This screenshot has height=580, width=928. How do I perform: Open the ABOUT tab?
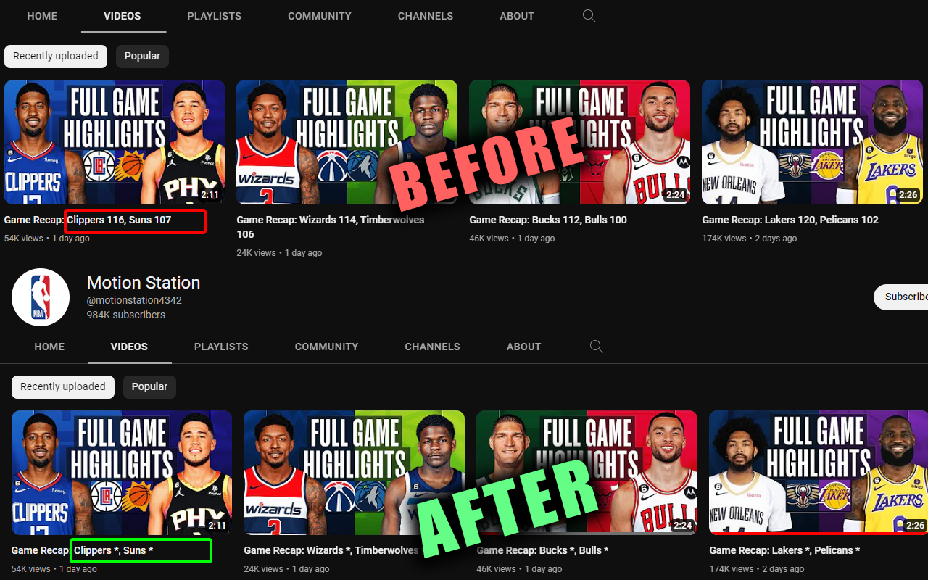click(x=516, y=16)
